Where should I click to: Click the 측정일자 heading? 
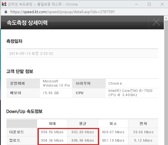pyautogui.click(x=14, y=41)
